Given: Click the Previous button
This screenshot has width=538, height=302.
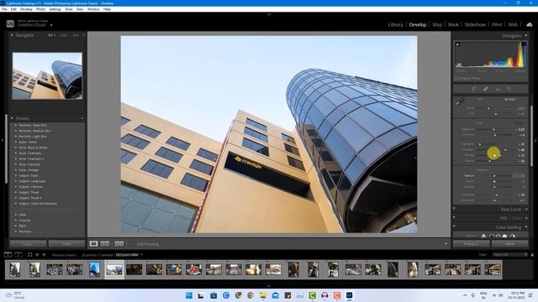Looking at the screenshot, I should pos(471,244).
